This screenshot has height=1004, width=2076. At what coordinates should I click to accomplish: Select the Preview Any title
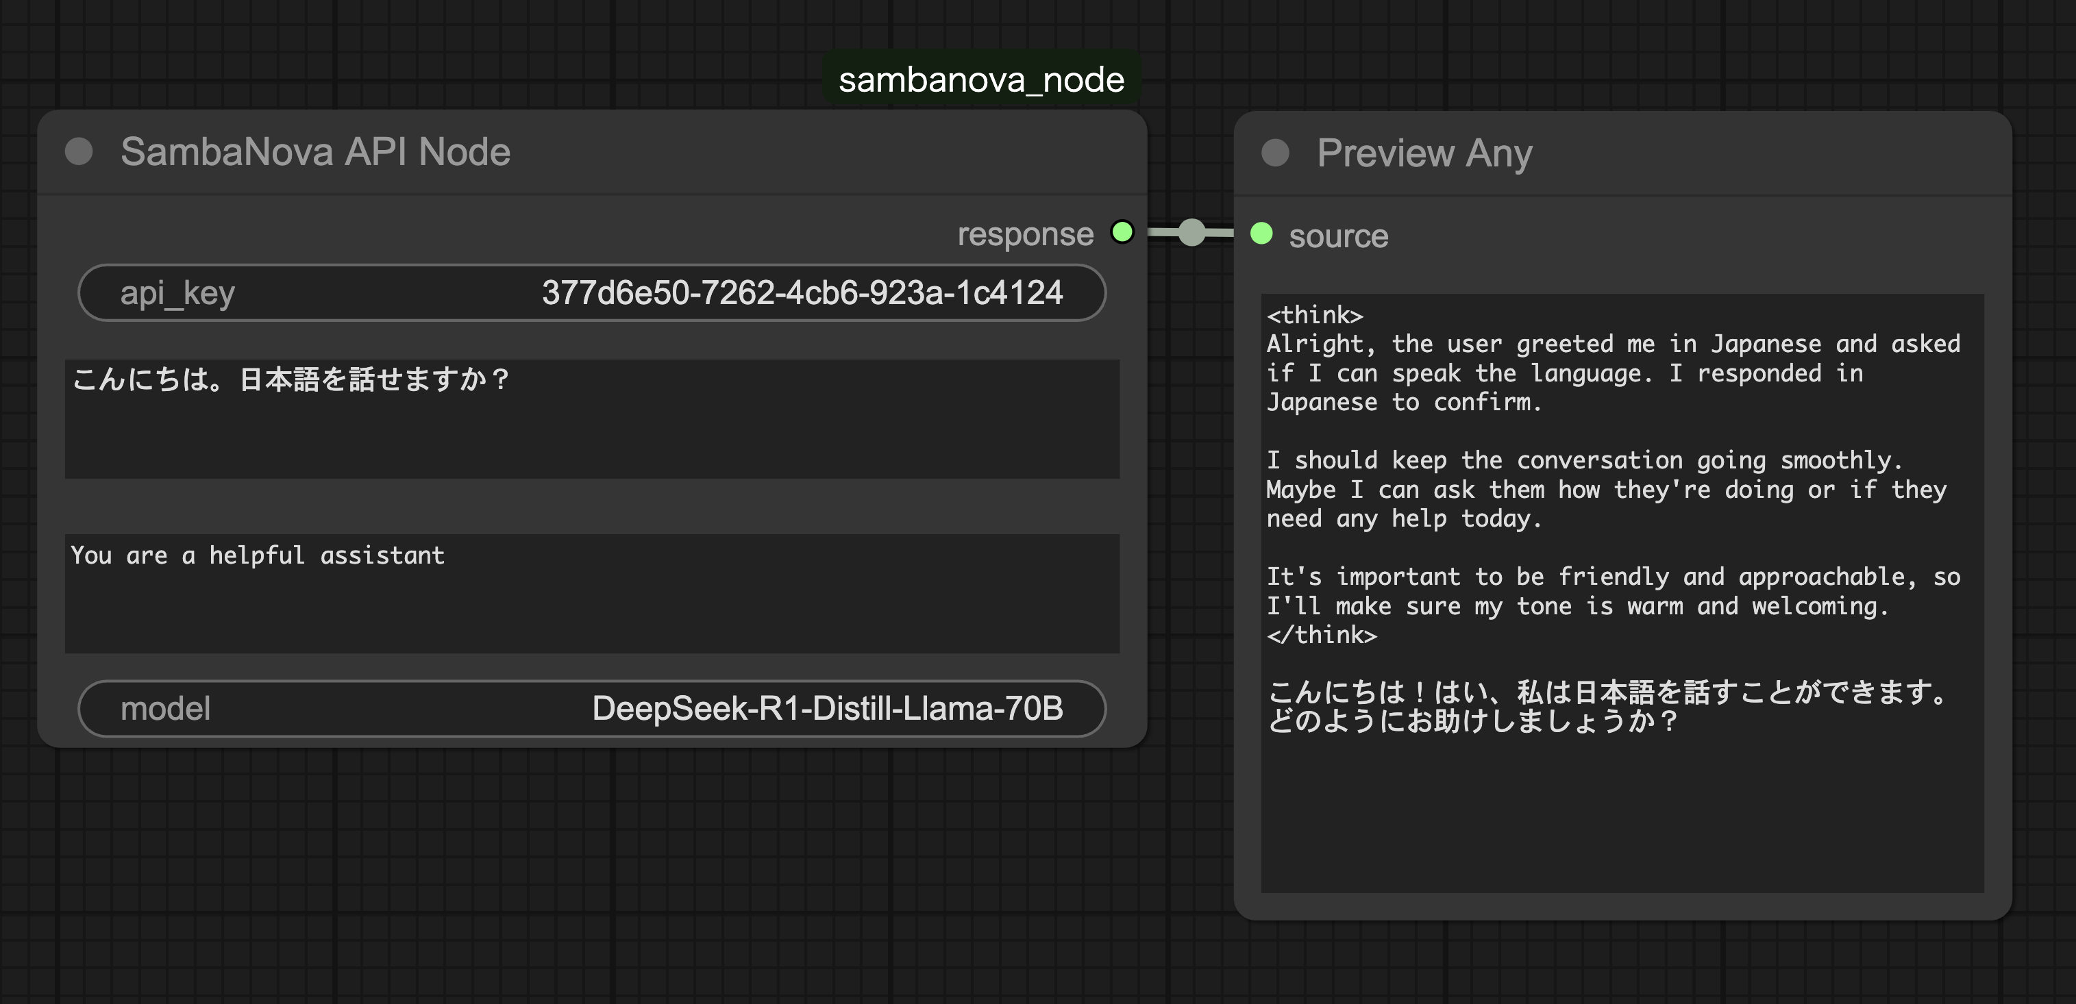pyautogui.click(x=1424, y=153)
